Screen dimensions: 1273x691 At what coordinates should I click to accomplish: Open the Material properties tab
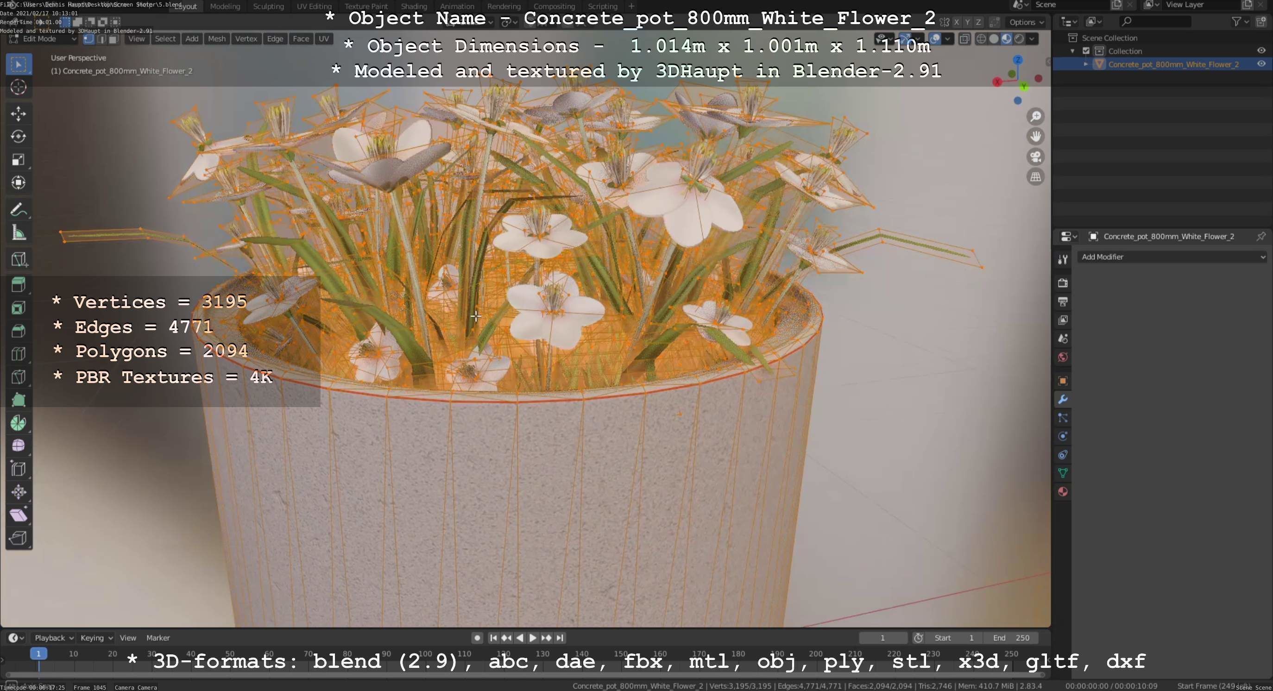point(1063,492)
